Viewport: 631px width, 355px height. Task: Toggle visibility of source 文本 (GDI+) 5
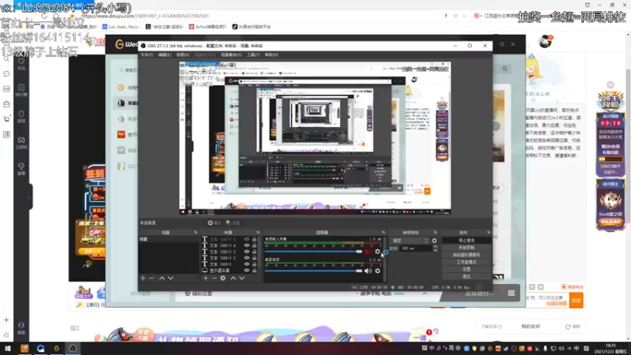(x=247, y=239)
